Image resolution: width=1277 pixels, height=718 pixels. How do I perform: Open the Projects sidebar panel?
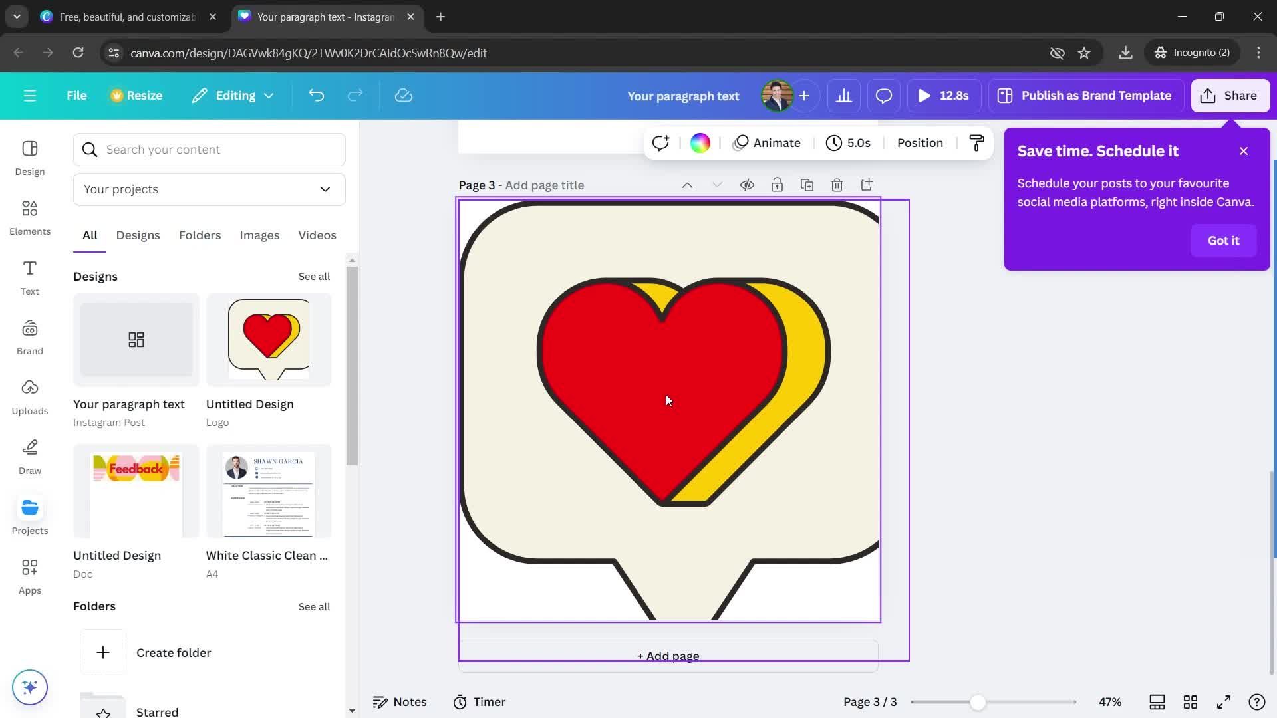click(30, 517)
